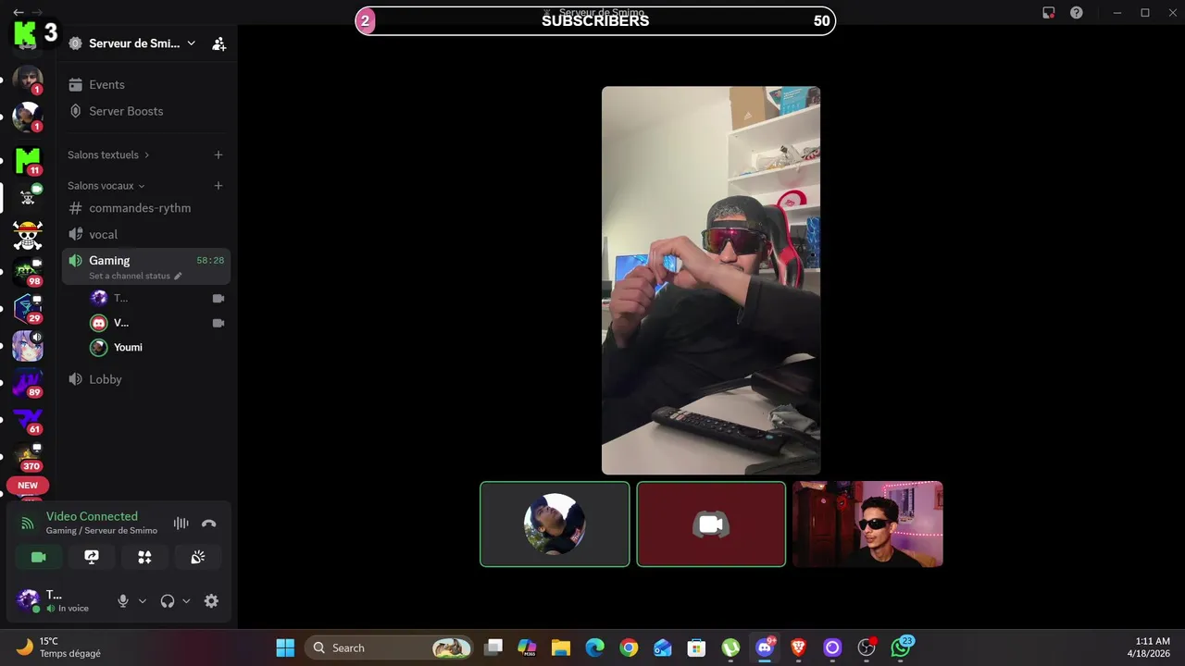Open the soundboard from voice panel

pos(198,557)
